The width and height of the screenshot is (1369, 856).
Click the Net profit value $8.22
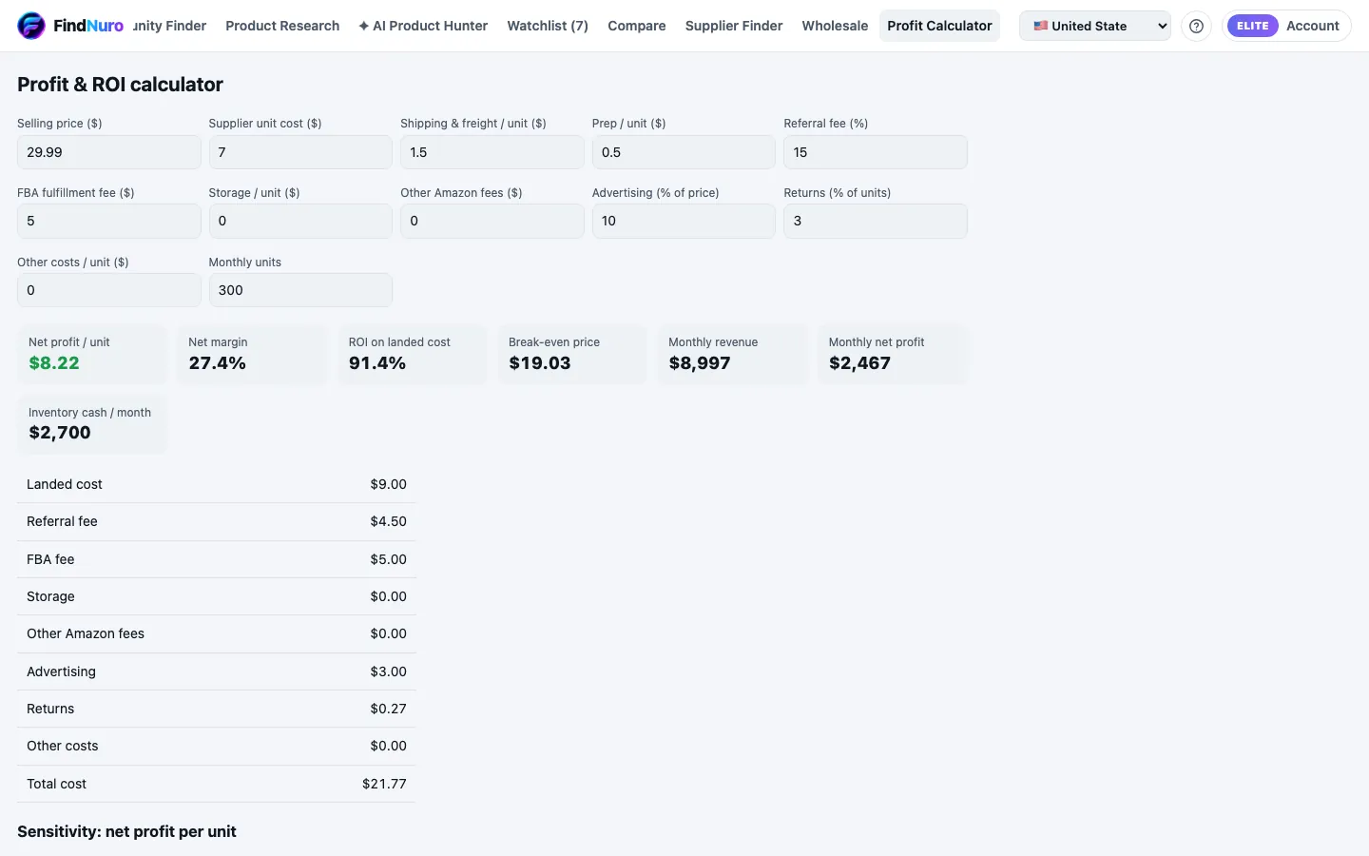(x=54, y=363)
